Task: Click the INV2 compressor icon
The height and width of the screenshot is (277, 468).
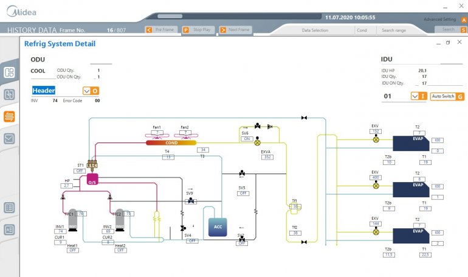Action: tap(120, 220)
